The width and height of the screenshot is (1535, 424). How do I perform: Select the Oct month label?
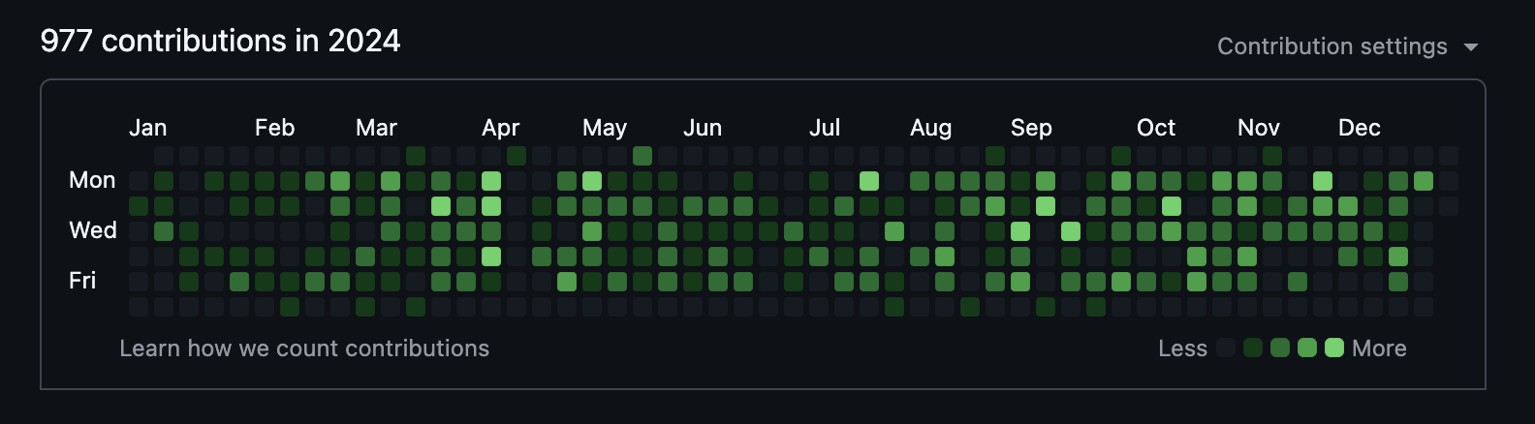coord(1156,128)
